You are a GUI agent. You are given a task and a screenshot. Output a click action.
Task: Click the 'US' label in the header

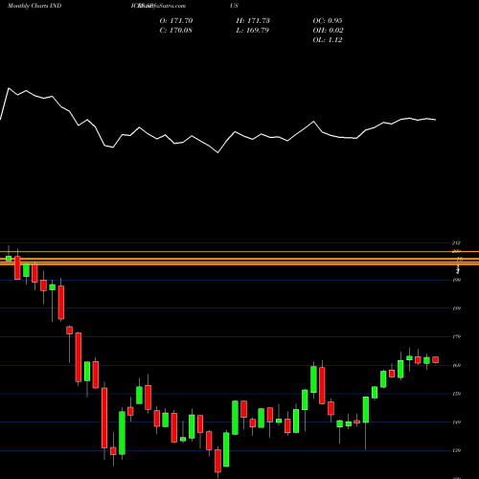point(234,6)
